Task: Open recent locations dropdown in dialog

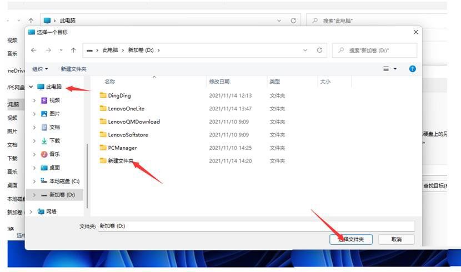Action: [61, 50]
